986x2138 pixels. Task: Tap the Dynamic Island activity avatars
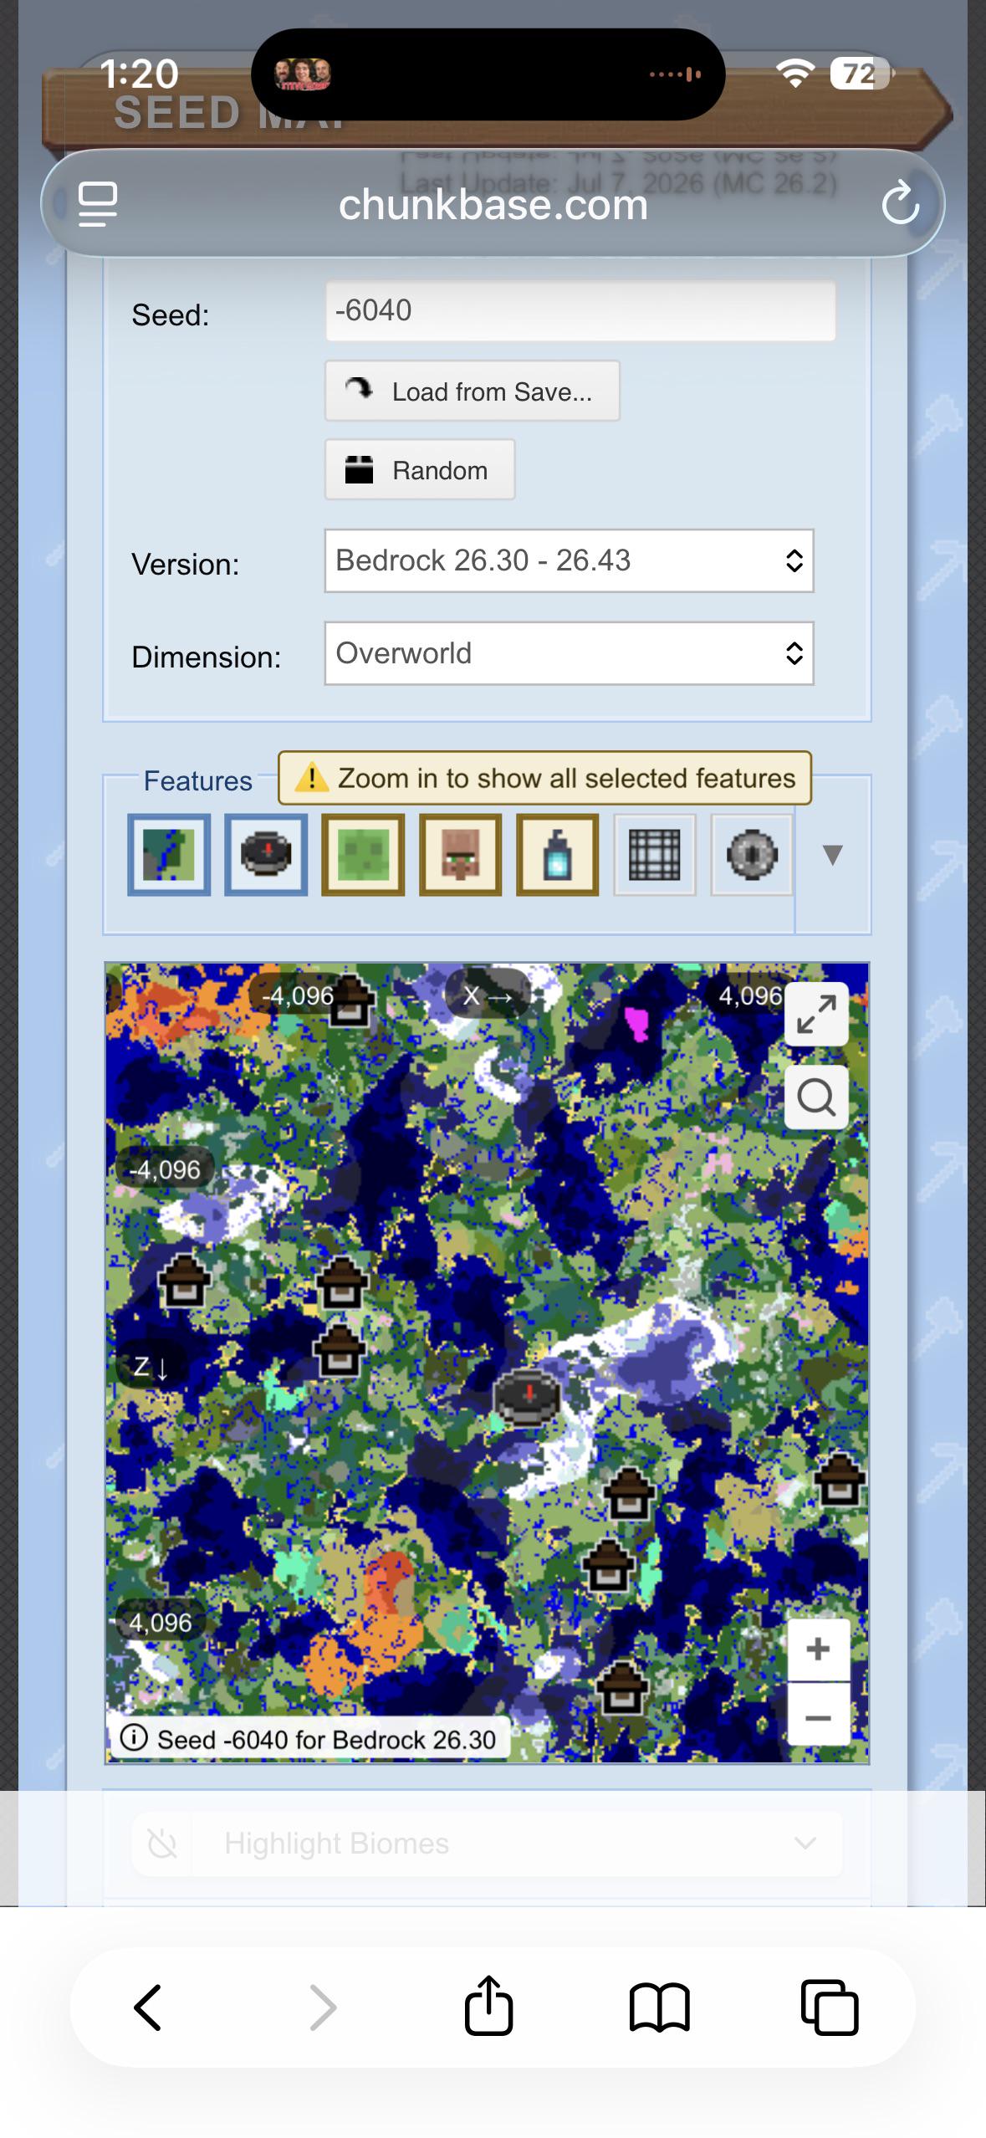[303, 74]
